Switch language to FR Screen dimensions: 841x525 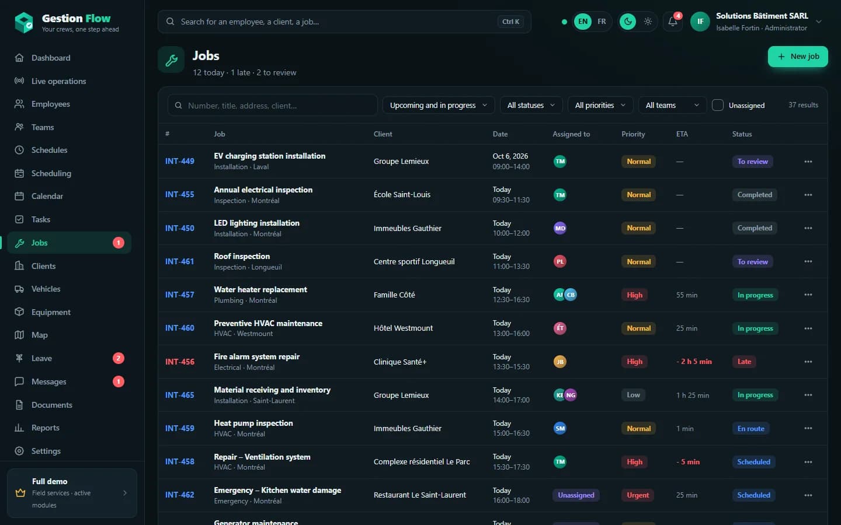pyautogui.click(x=602, y=22)
